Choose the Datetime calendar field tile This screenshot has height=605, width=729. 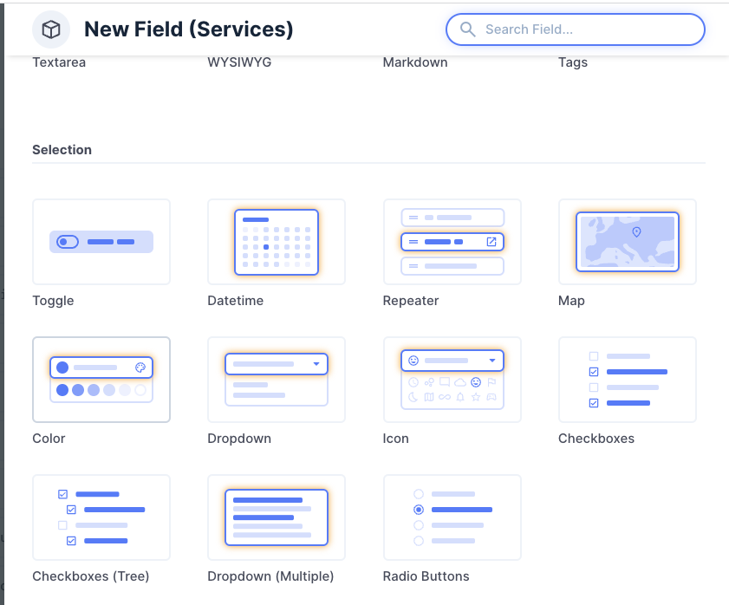click(277, 242)
